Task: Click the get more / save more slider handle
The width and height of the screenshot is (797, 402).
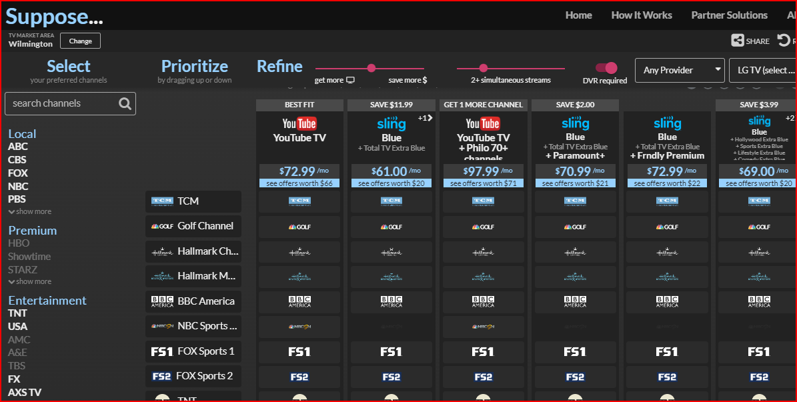Action: click(x=371, y=68)
